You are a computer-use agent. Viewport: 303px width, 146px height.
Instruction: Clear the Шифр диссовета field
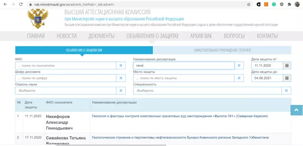[121, 78]
